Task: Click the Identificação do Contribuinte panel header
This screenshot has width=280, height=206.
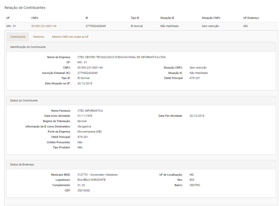Action: tap(28, 47)
